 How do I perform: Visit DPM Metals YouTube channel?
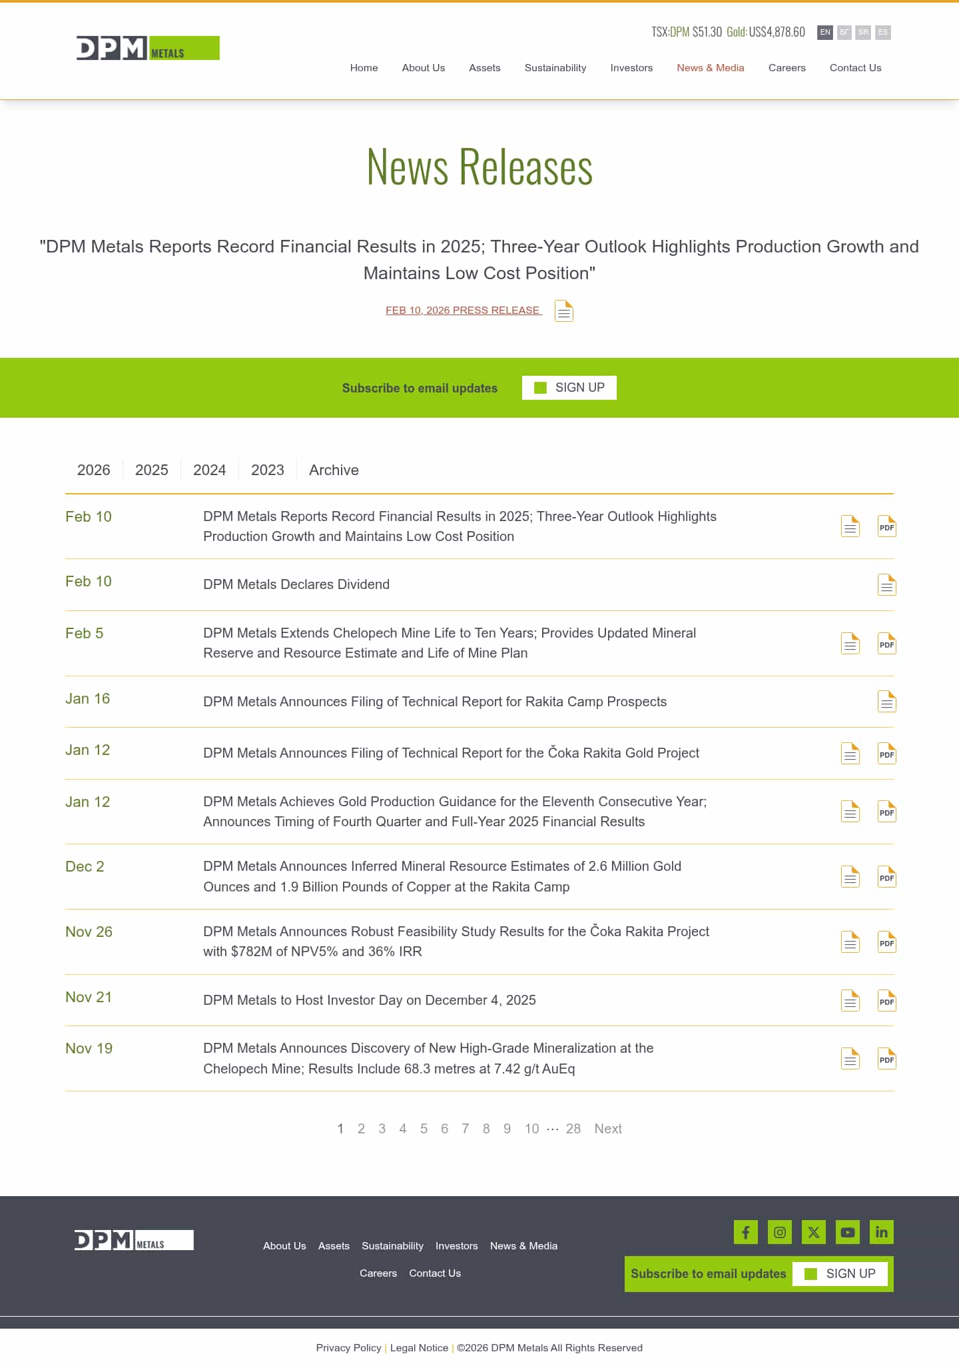click(848, 1232)
